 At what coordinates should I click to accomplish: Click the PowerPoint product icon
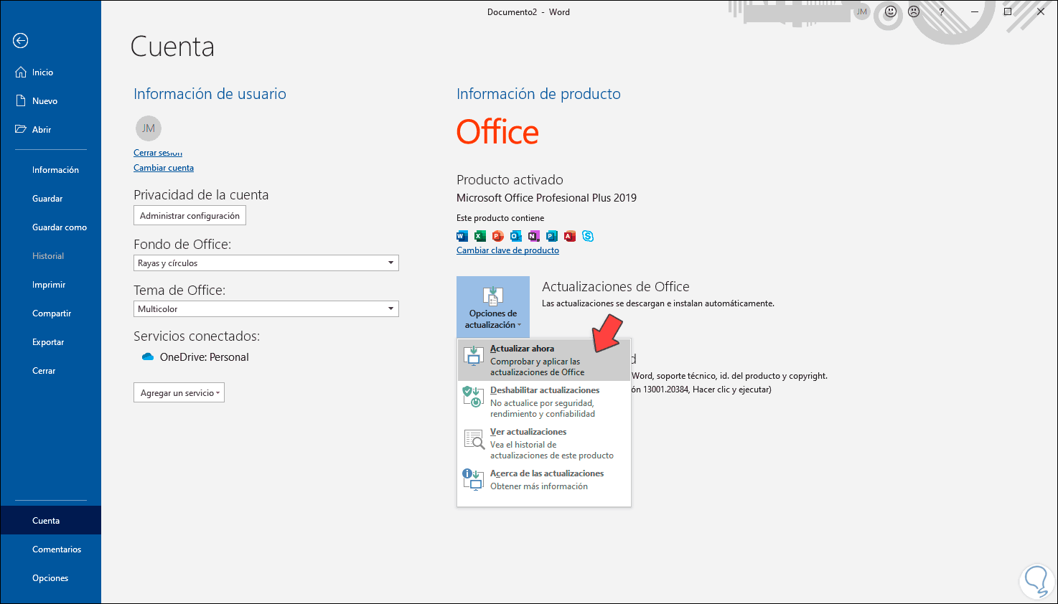point(498,236)
